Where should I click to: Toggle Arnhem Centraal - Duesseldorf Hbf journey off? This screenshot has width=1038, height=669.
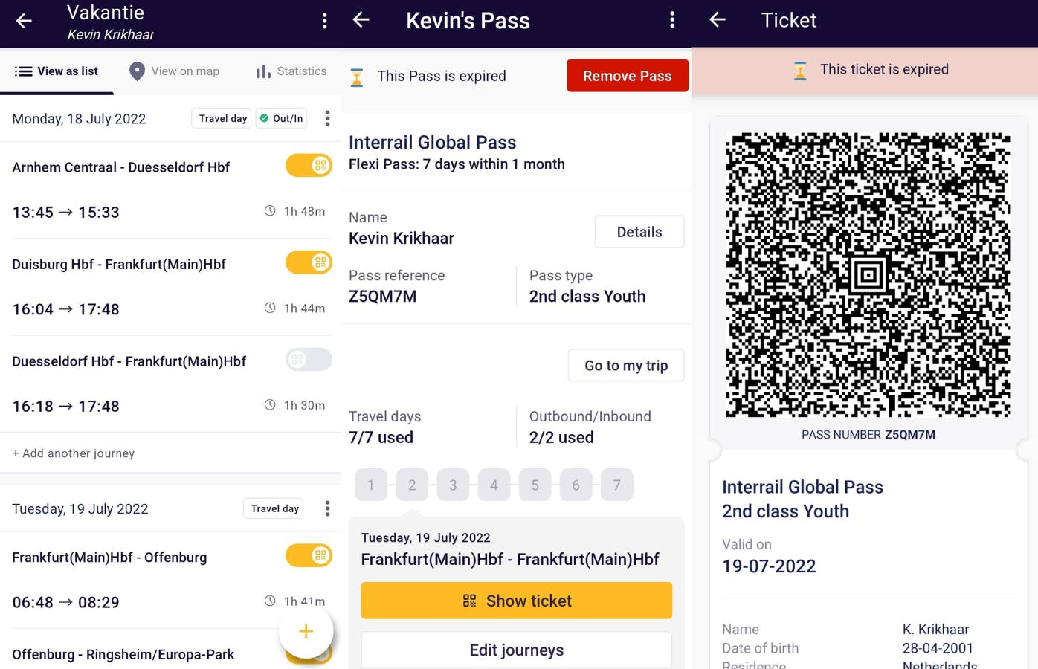point(309,166)
